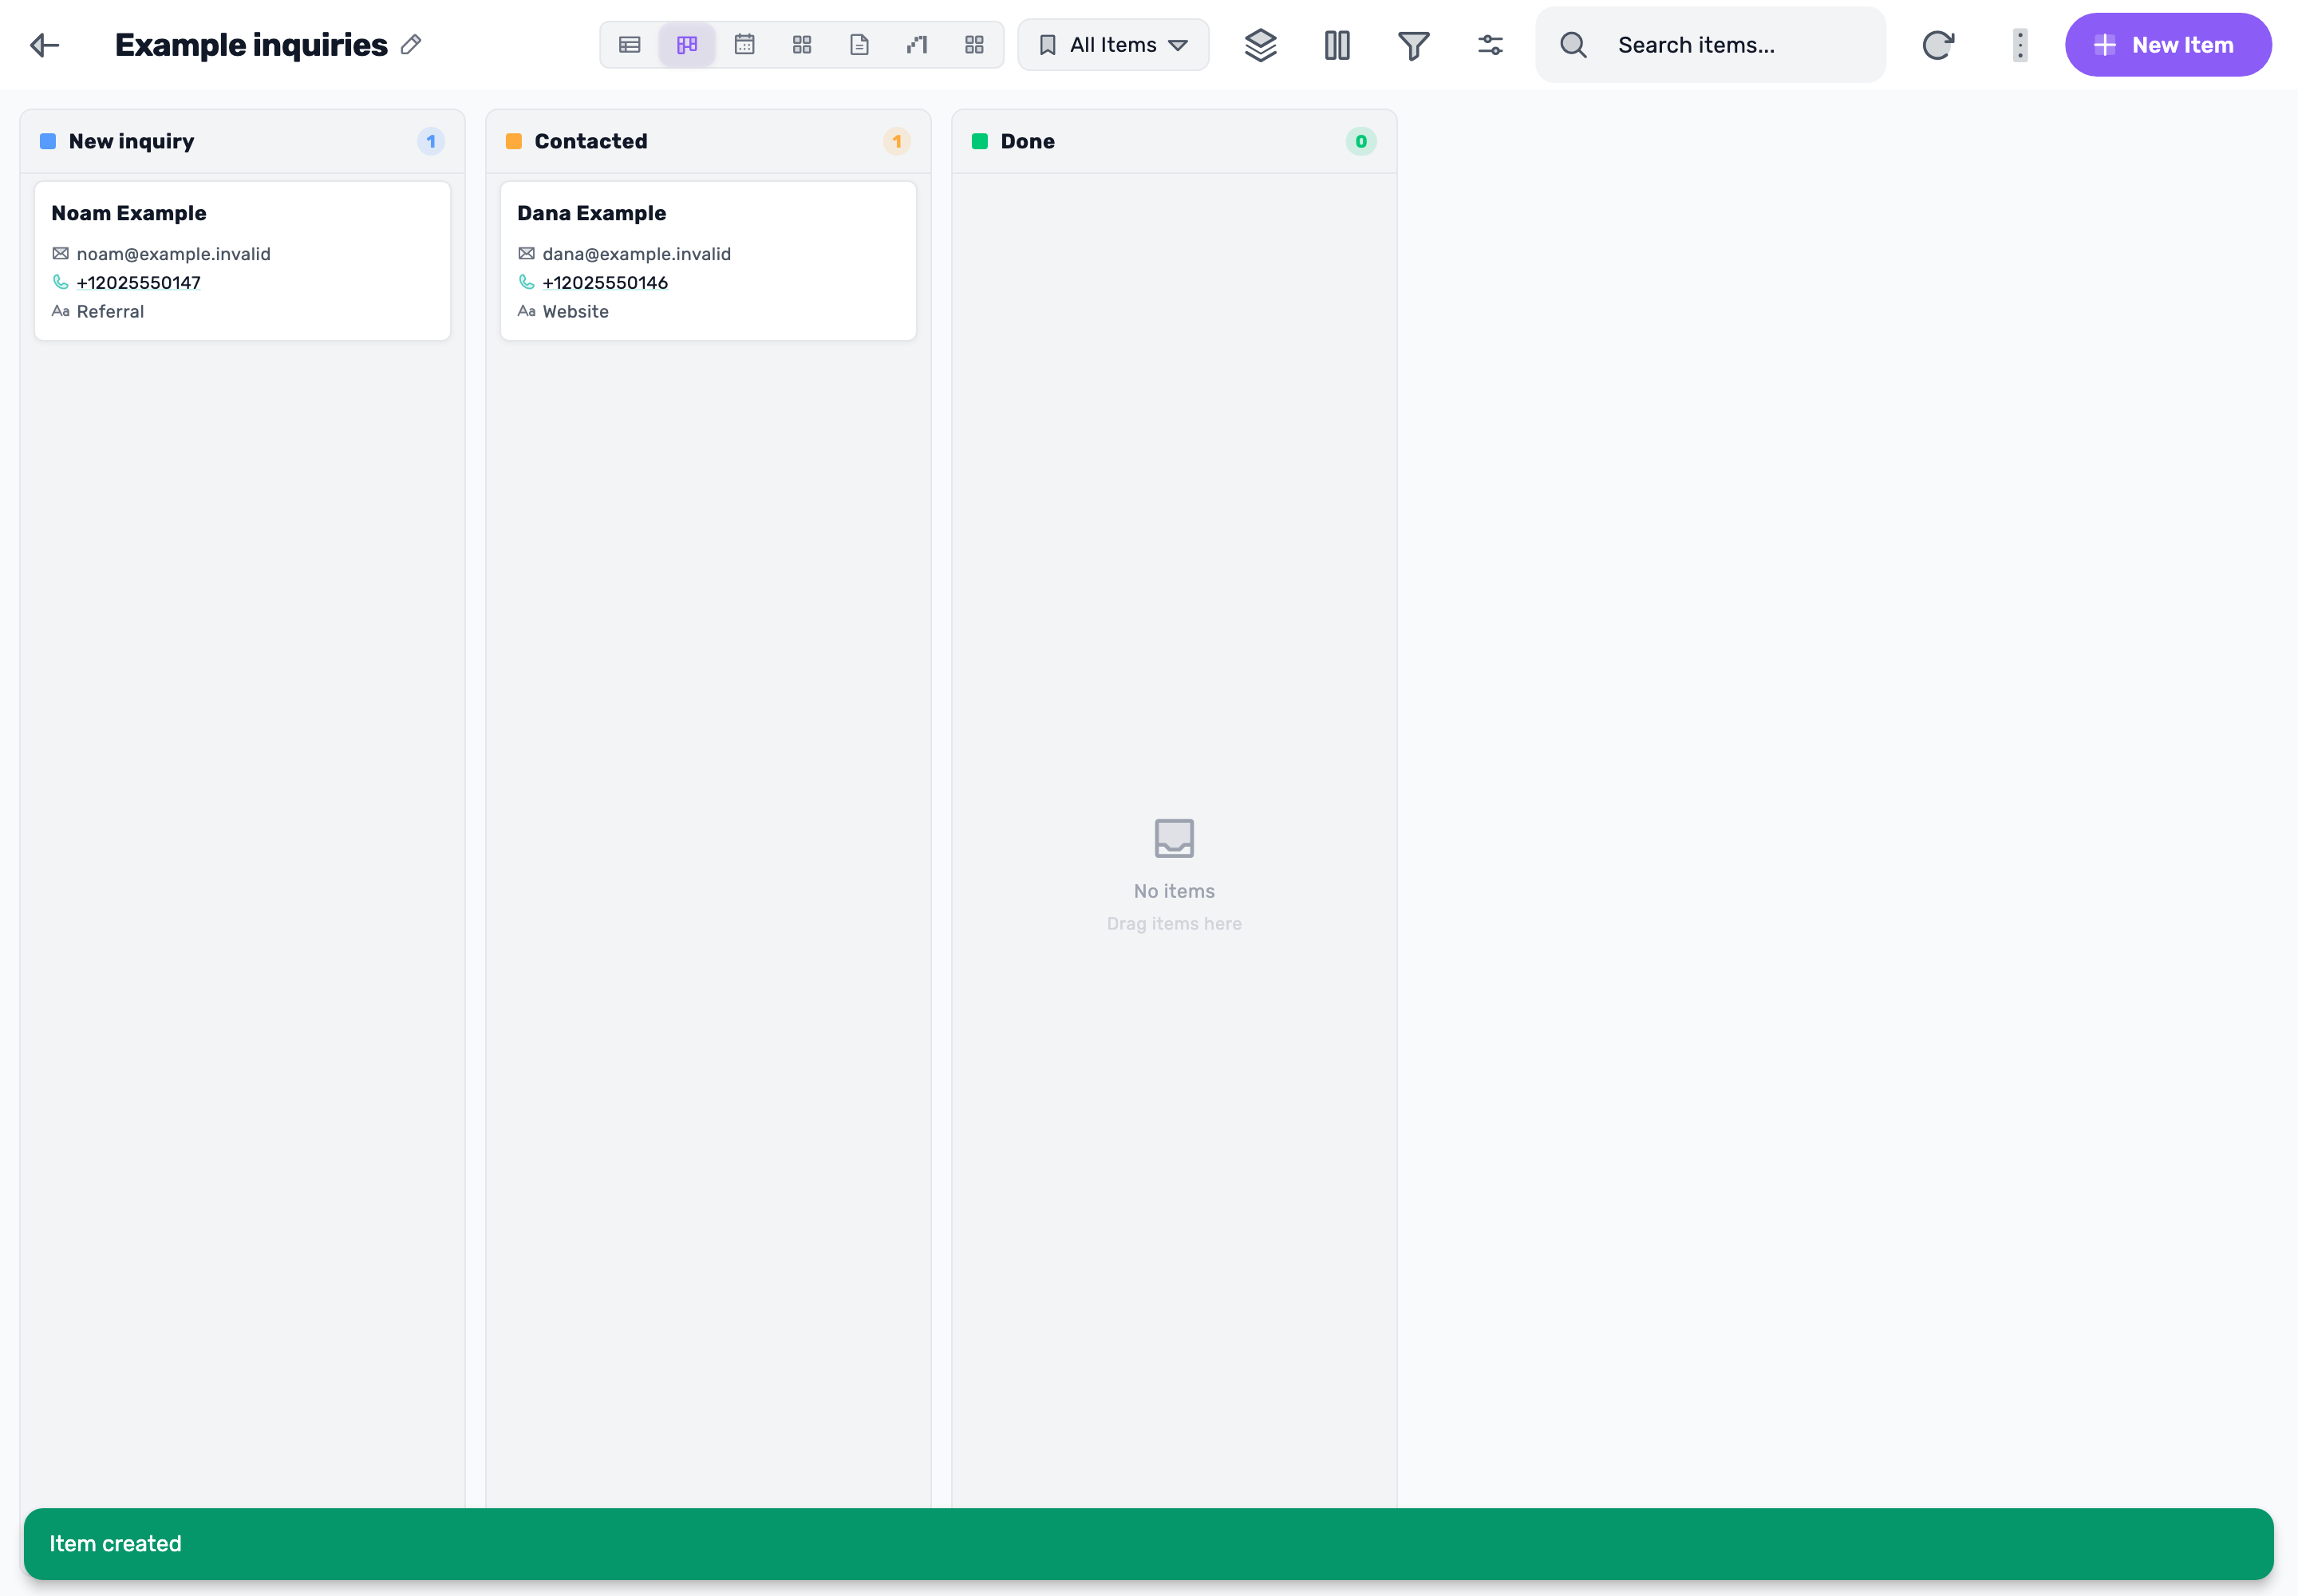Open the sliders display settings icon
2298x1596 pixels.
(x=1490, y=45)
